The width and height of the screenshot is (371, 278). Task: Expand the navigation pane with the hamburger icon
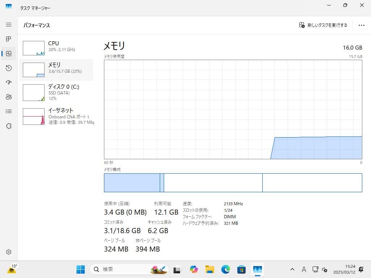point(8,25)
